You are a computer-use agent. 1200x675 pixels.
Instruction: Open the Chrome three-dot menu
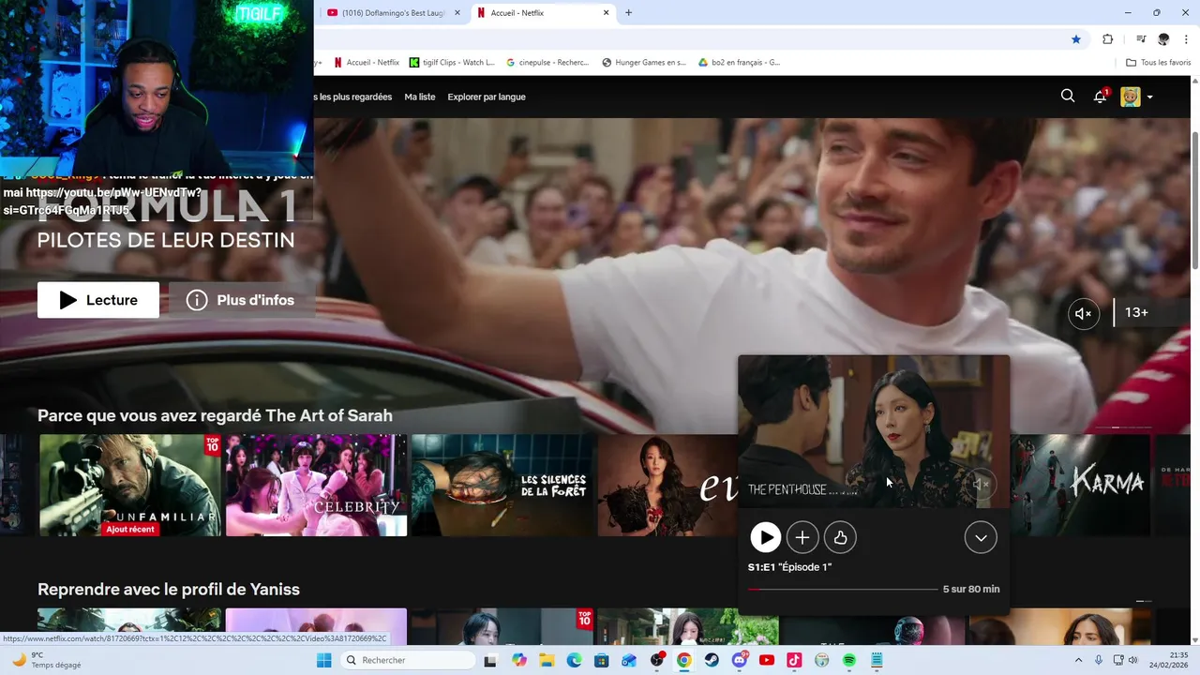1187,38
